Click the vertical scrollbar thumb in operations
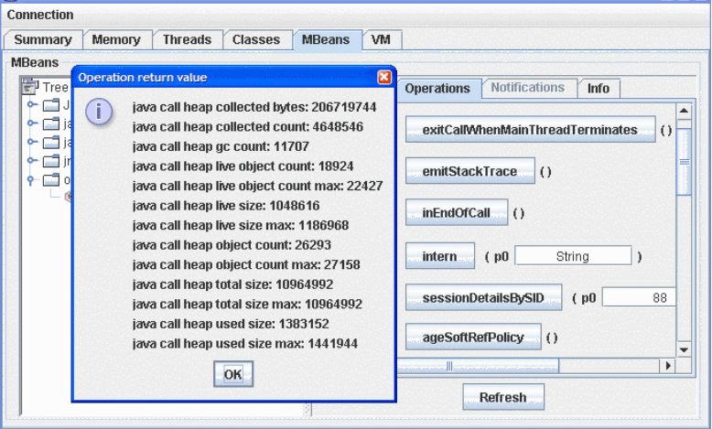Viewport: 712px width, 429px height. click(x=684, y=162)
